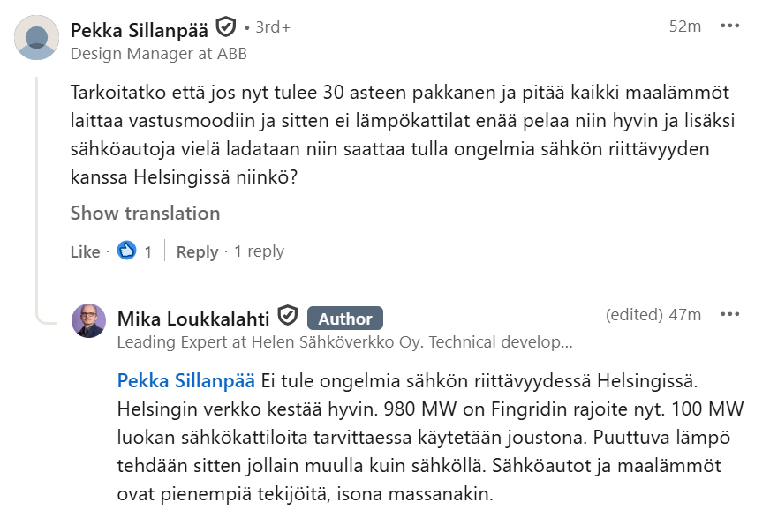The width and height of the screenshot is (770, 510).
Task: View the reaction count of 1
Action: tap(148, 251)
